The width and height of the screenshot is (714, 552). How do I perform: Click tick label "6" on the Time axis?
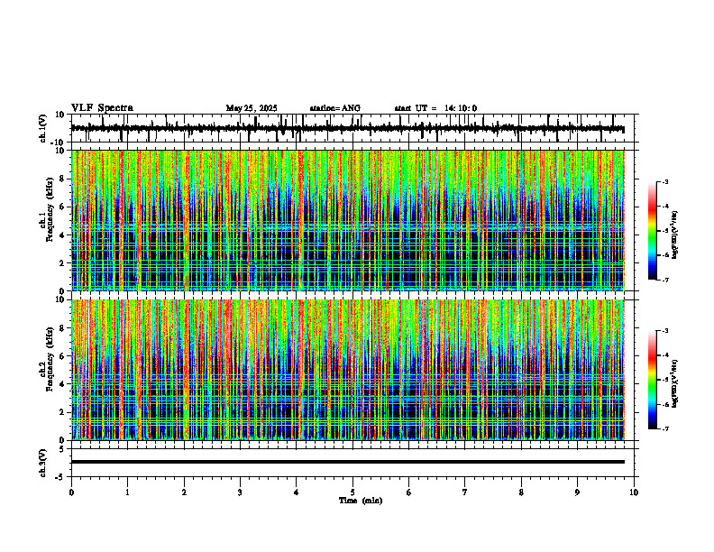tap(409, 492)
